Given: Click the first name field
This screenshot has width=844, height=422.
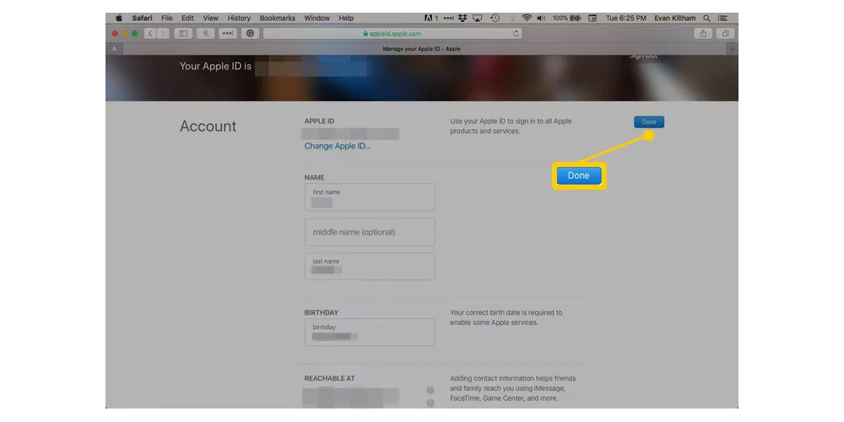Looking at the screenshot, I should click(370, 197).
